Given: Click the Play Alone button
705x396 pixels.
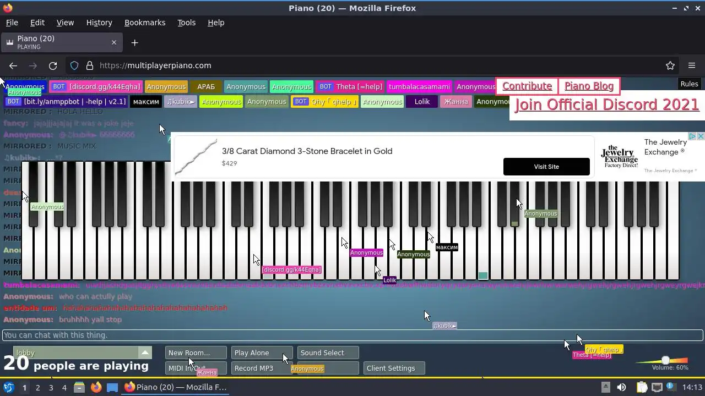Looking at the screenshot, I should click(x=262, y=353).
